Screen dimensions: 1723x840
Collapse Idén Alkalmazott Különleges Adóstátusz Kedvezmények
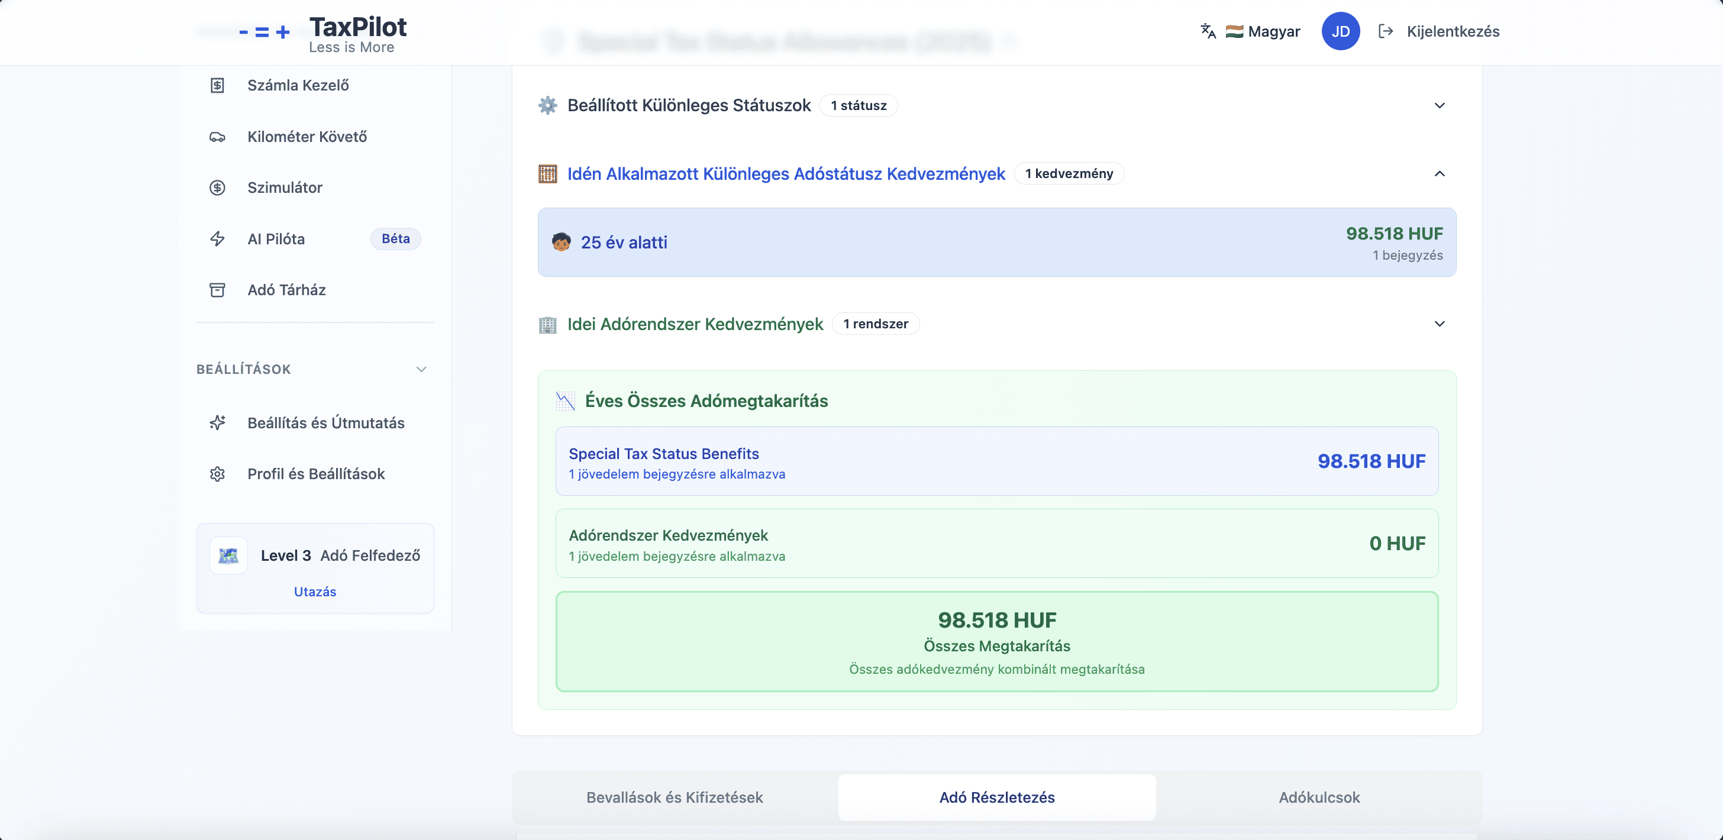tap(1440, 174)
